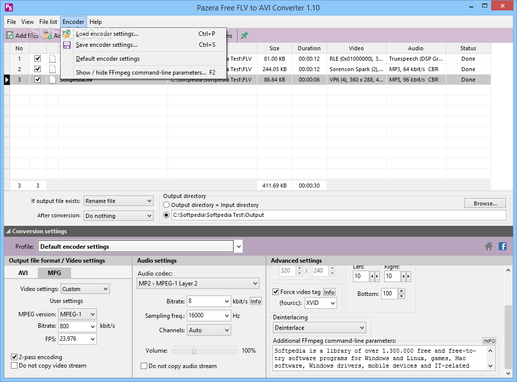Switch to the MPG tab

pyautogui.click(x=54, y=273)
